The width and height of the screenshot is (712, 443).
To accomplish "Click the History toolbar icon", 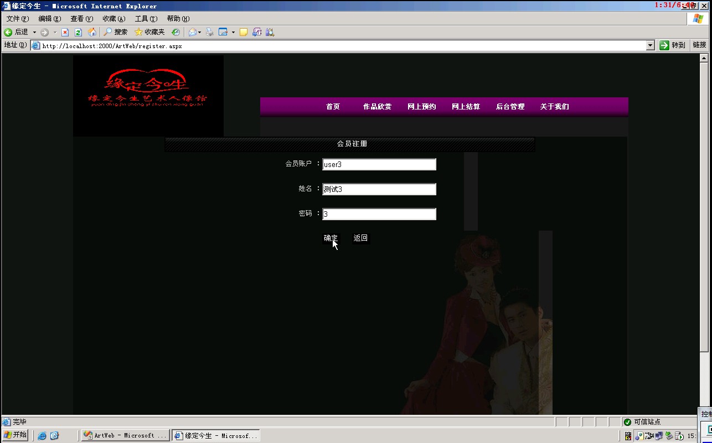I will tap(176, 32).
